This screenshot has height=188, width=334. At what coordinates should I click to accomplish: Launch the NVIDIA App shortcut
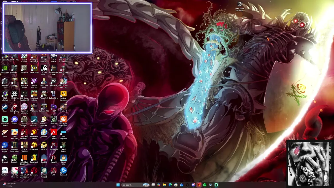point(5,69)
